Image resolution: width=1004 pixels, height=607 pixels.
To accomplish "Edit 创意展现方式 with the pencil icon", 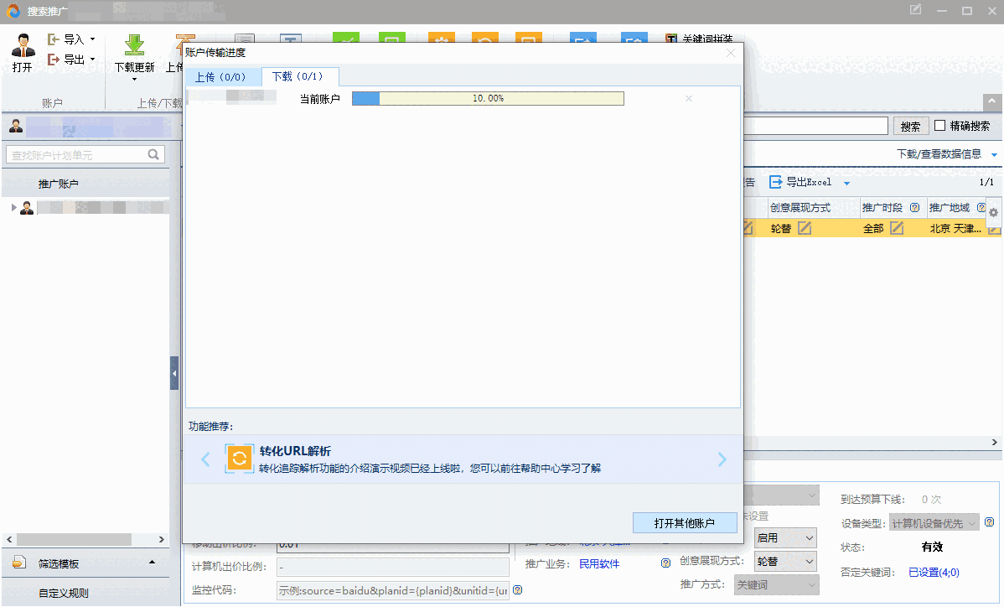I will pos(803,227).
